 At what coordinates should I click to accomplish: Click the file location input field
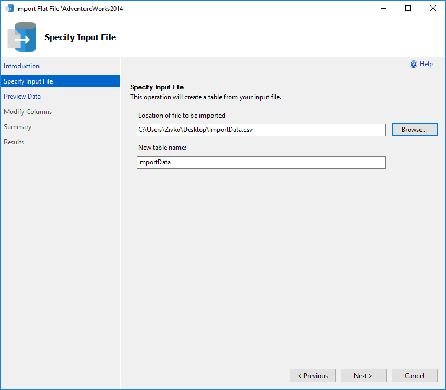tap(261, 129)
